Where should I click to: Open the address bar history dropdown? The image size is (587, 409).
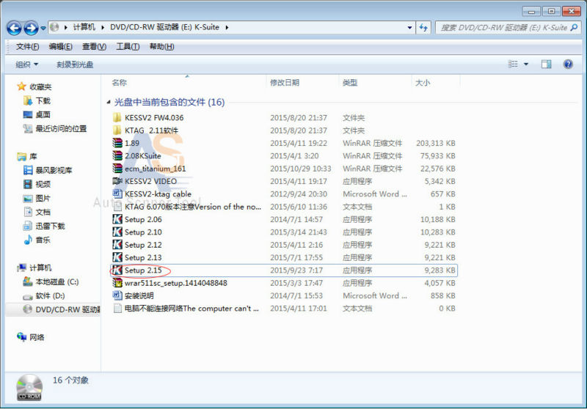coord(409,28)
